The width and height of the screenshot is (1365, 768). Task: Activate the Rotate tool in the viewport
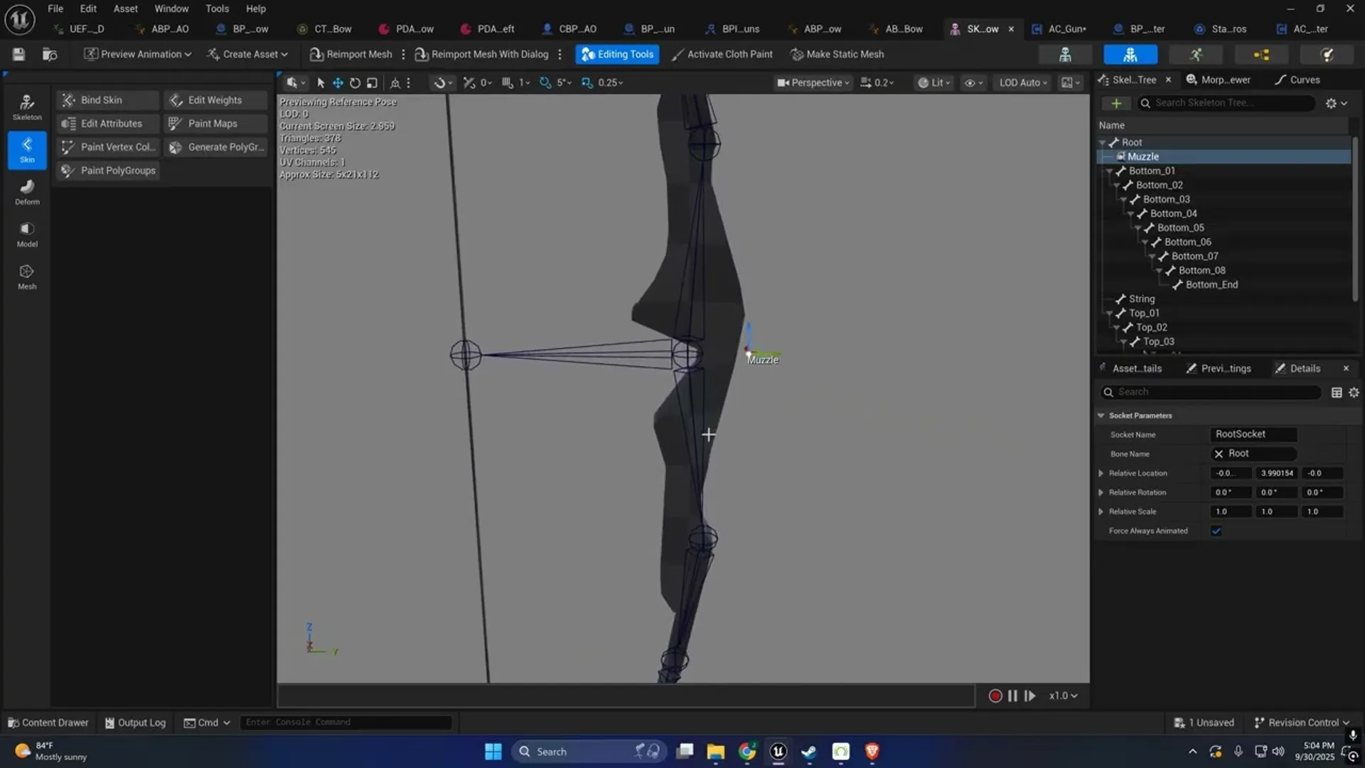(355, 82)
